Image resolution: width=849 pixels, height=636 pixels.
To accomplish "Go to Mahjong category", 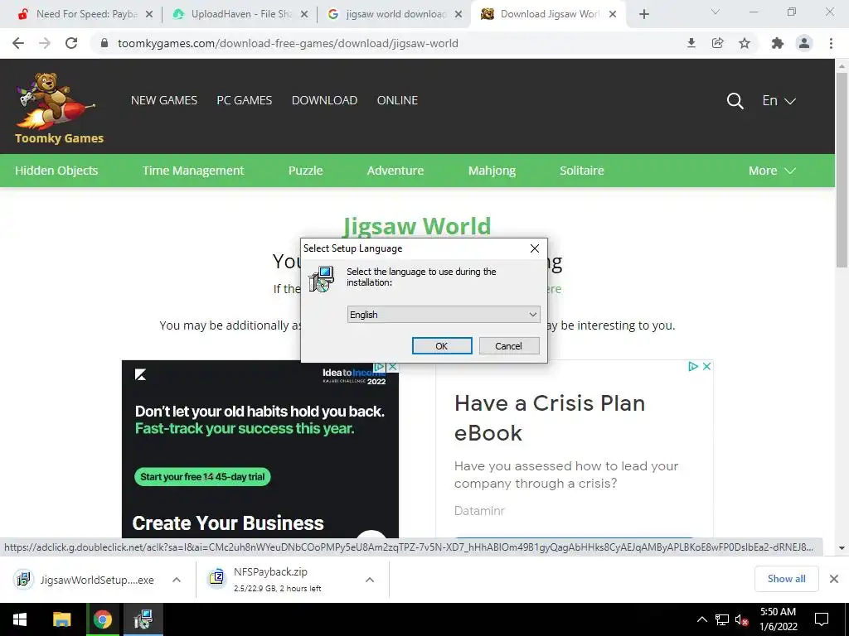I will pos(492,171).
